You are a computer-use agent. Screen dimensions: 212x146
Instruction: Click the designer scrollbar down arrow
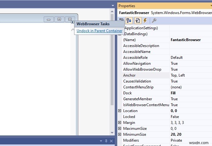[x=112, y=133]
